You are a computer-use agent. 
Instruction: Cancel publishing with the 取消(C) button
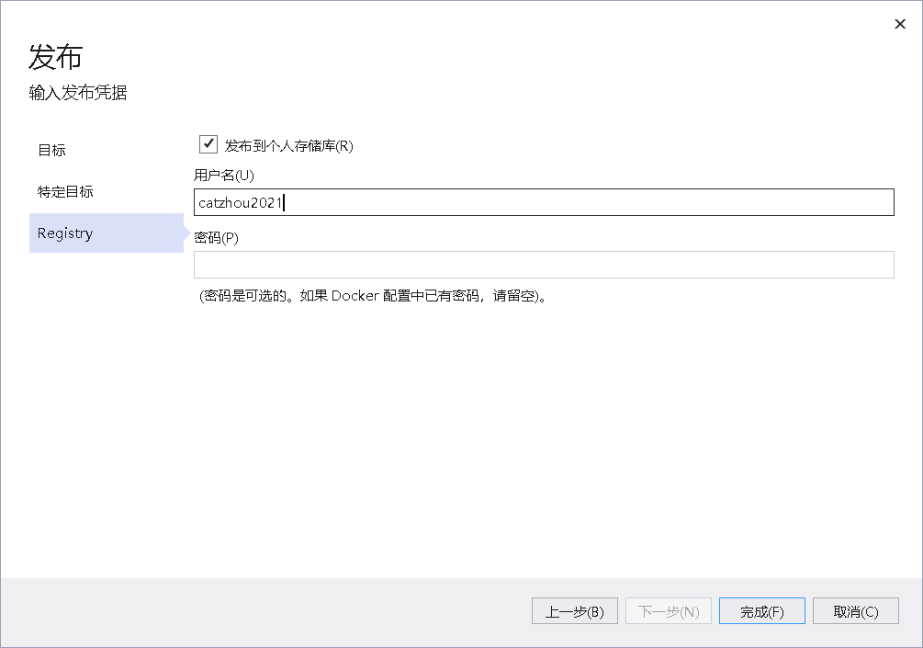click(855, 611)
